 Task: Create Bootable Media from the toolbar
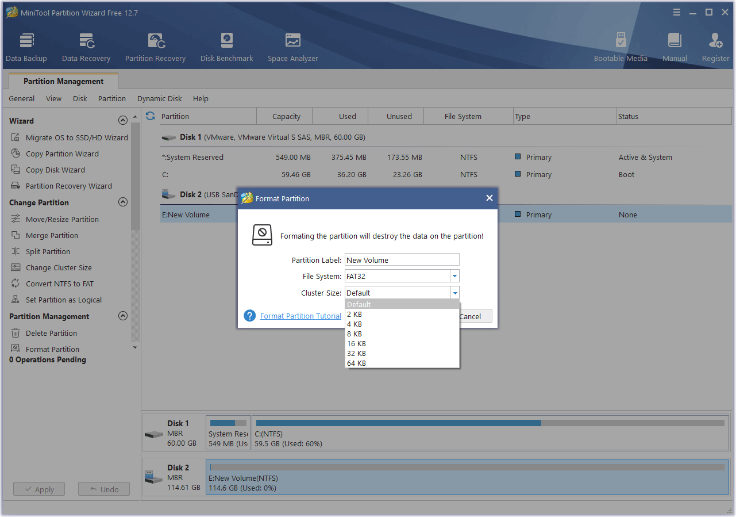621,47
